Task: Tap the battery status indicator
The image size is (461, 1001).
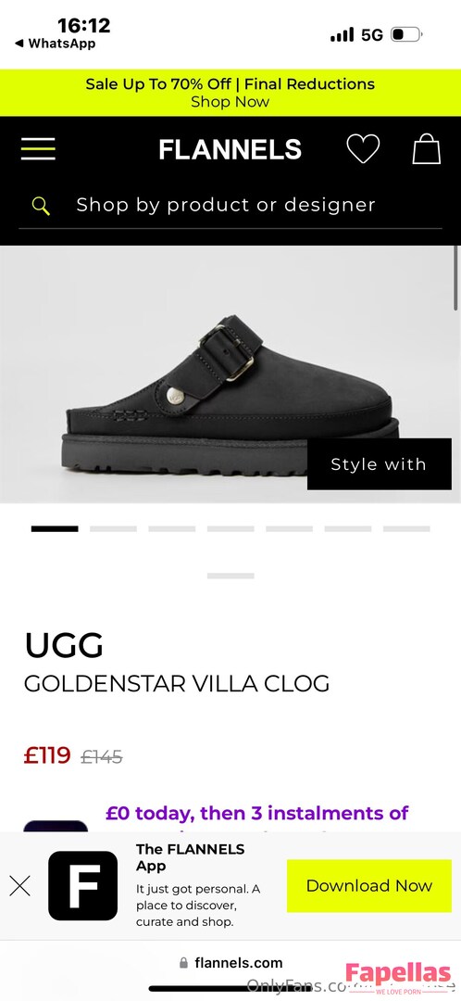Action: click(x=406, y=34)
